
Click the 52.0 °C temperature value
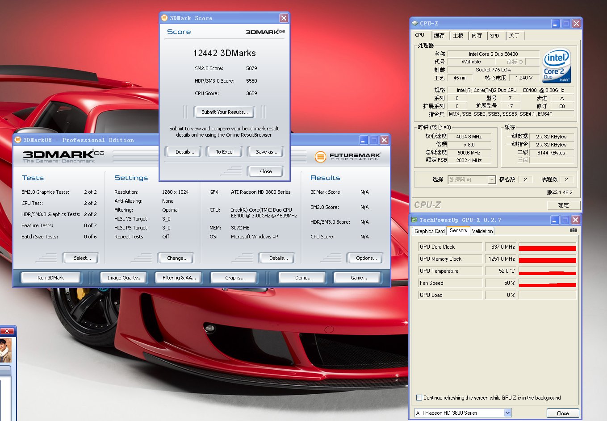point(501,271)
